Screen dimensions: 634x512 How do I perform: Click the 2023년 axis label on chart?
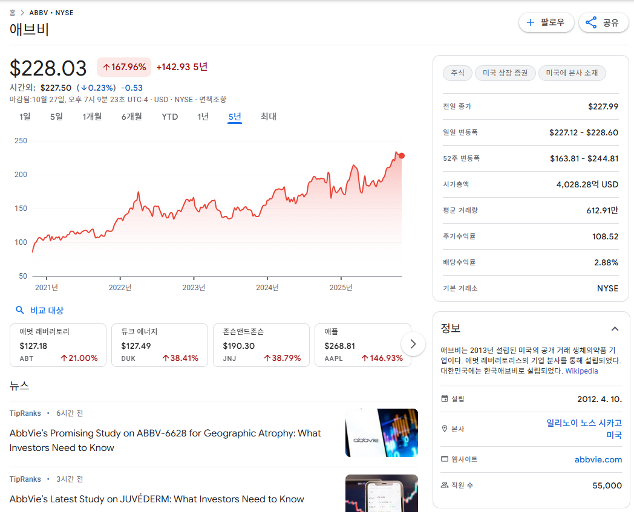coord(194,287)
